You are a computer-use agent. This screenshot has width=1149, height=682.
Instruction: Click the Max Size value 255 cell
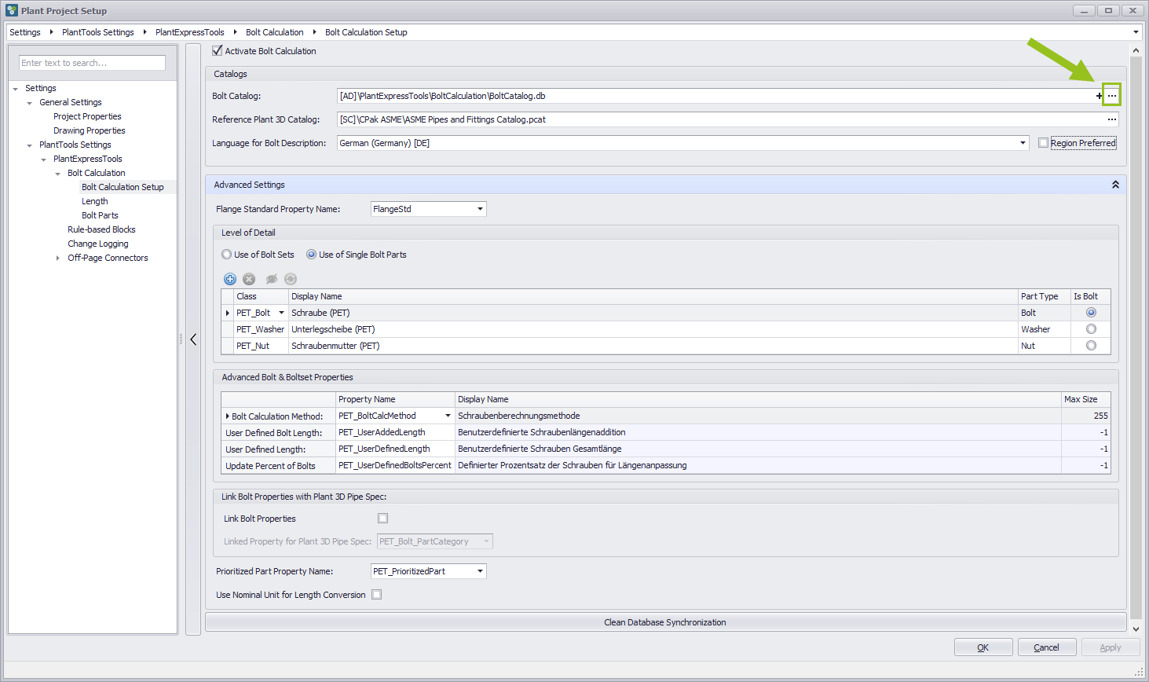pos(1085,416)
